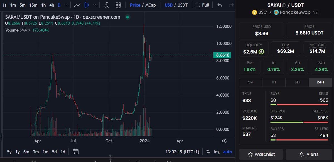Click the PancakeSwap logo icon
The image size is (334, 162).
click(x=276, y=12)
